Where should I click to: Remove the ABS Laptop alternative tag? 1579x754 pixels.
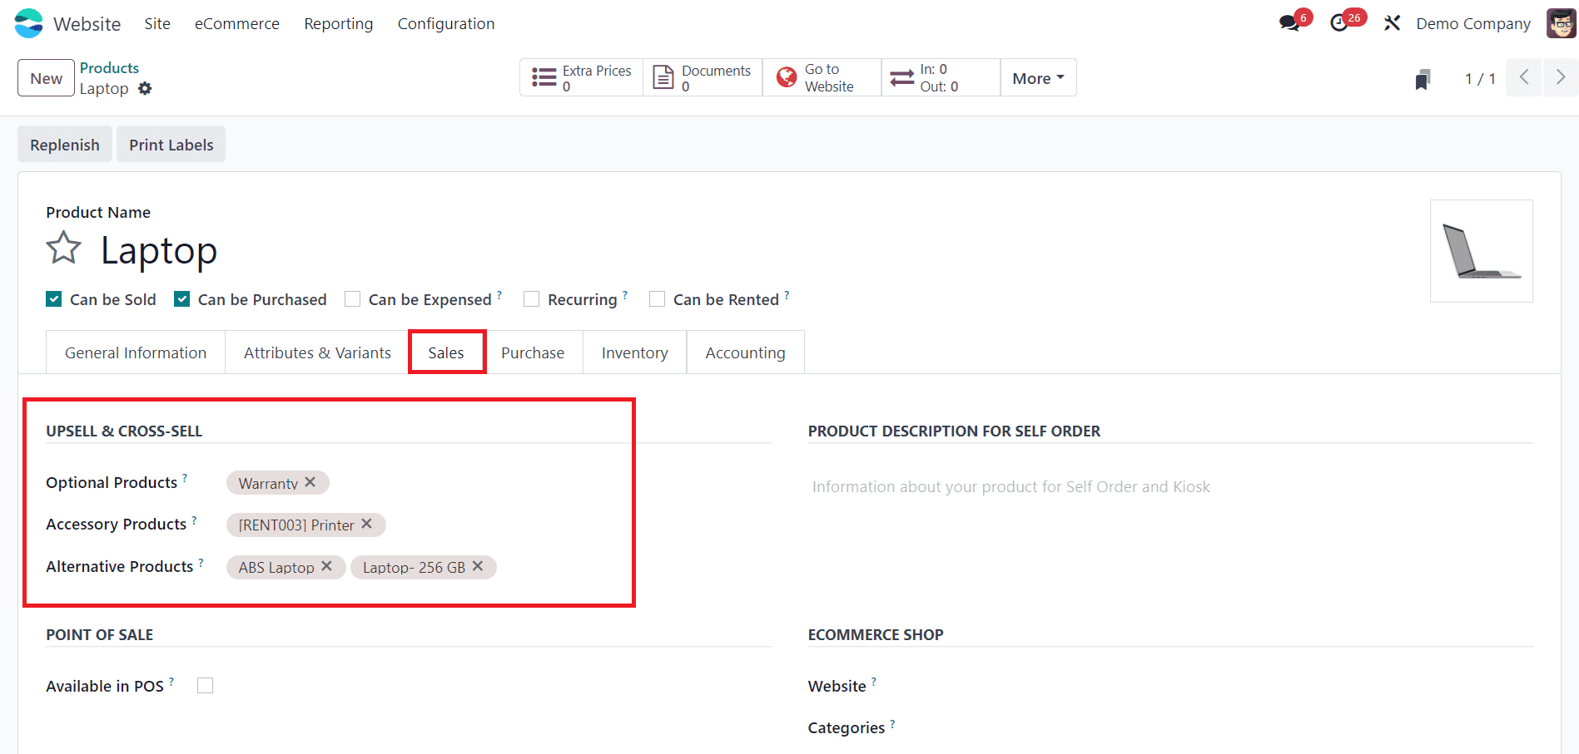coord(327,566)
